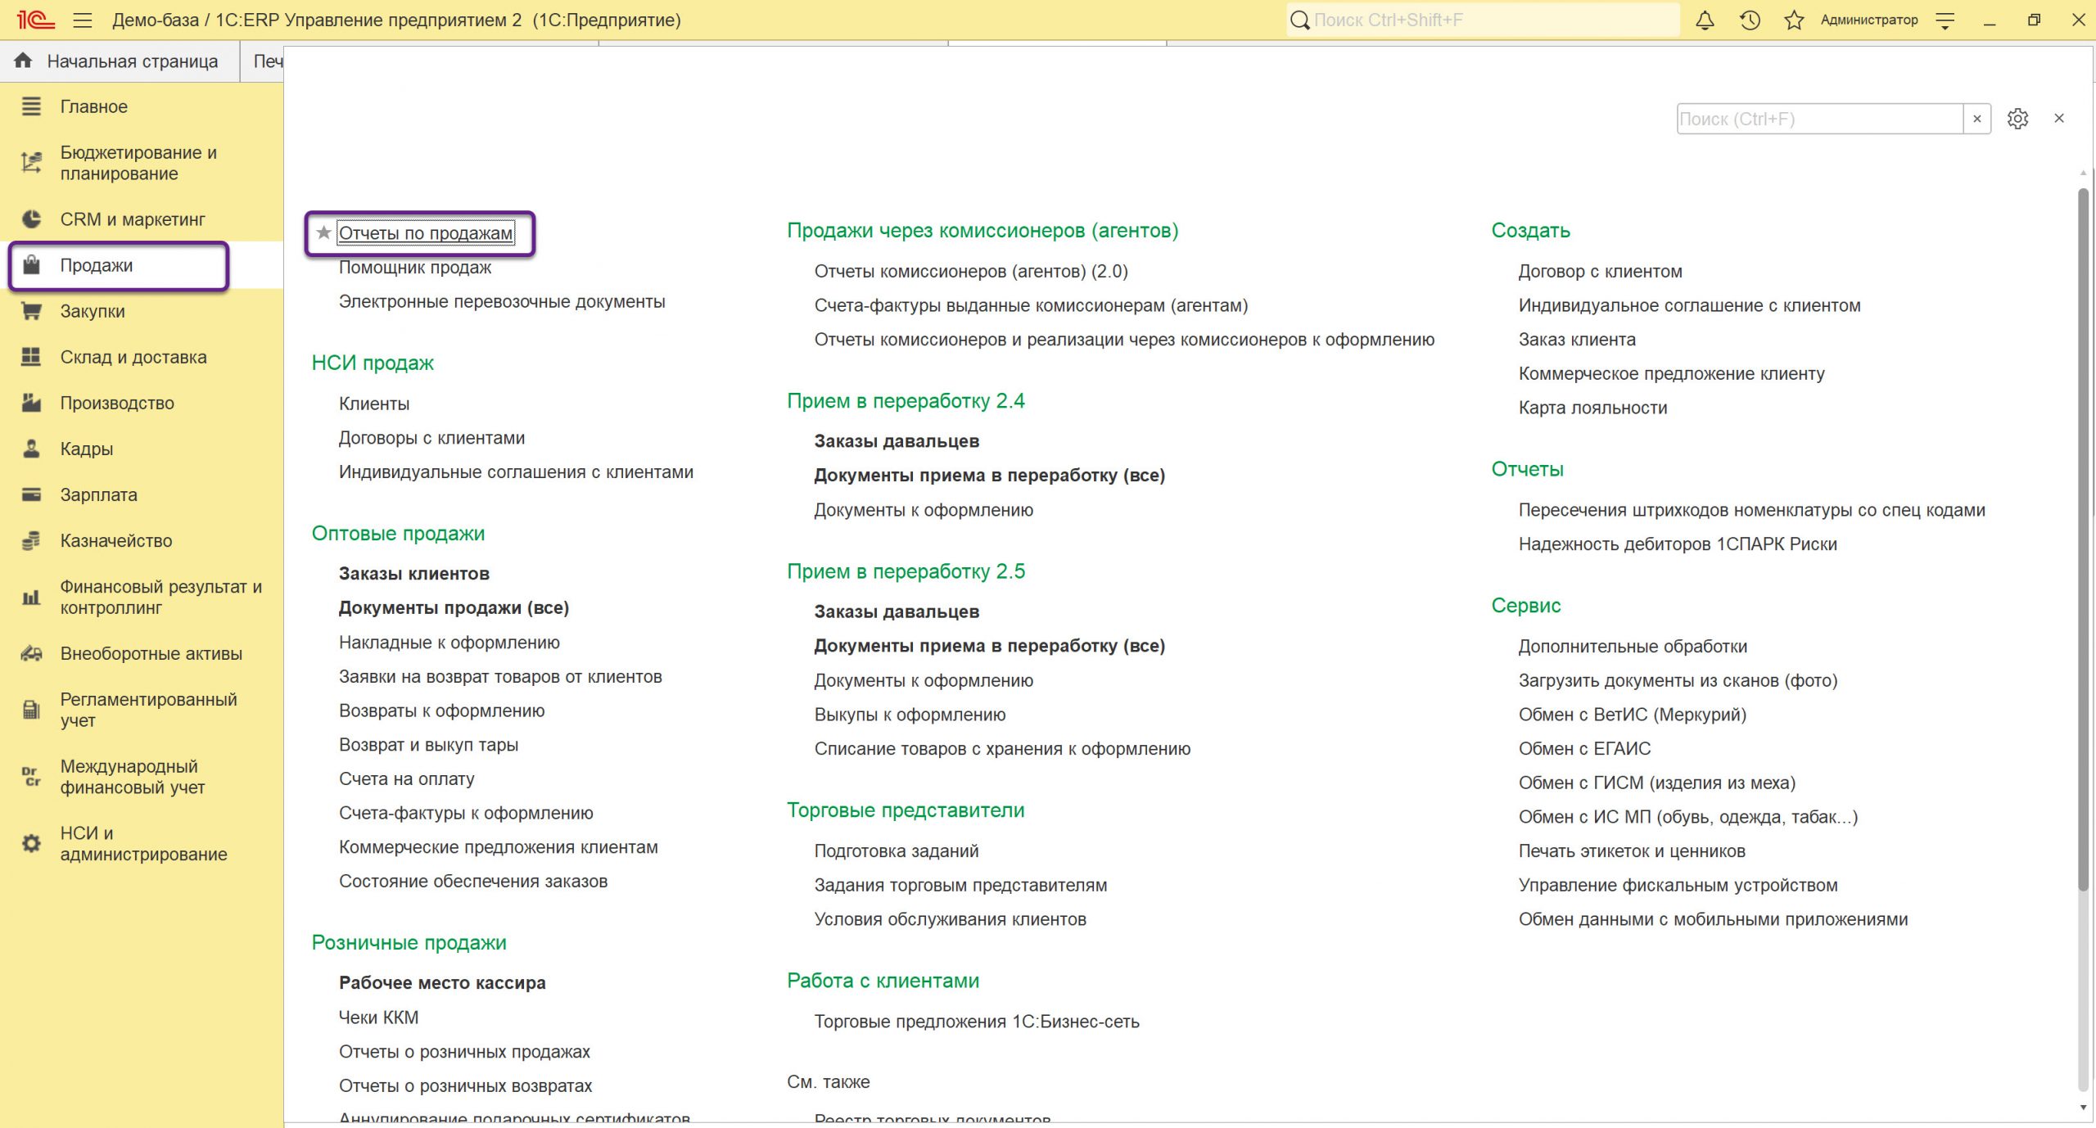Screen dimensions: 2096x1128
Task: Click the Главное section icon
Action: coord(31,106)
